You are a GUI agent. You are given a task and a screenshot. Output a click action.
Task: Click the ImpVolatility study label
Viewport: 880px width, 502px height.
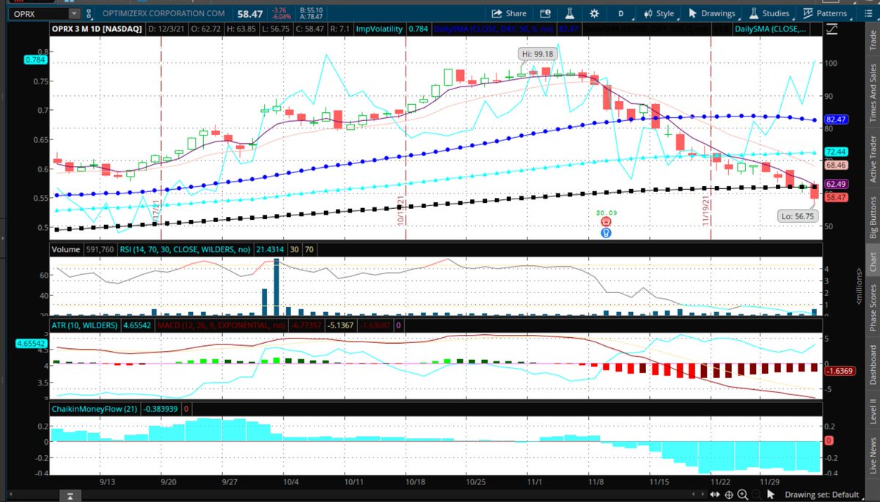pyautogui.click(x=379, y=30)
